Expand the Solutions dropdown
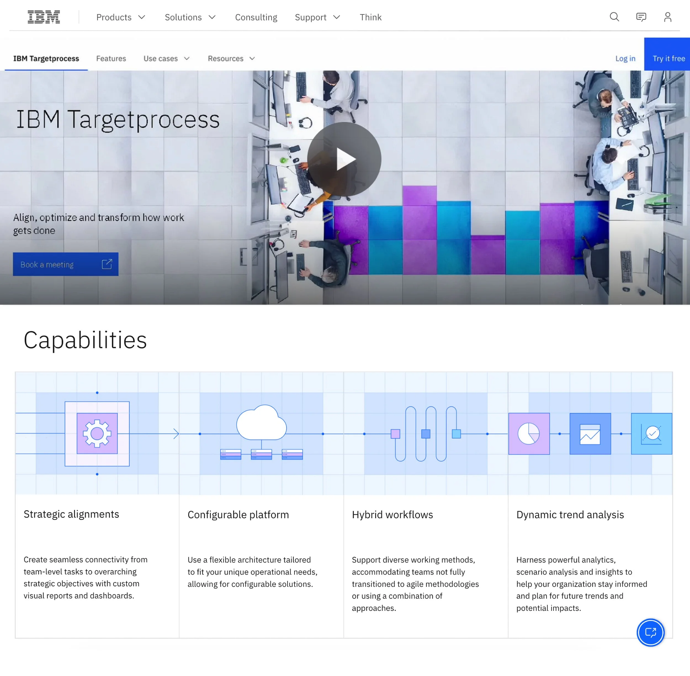 [x=190, y=17]
